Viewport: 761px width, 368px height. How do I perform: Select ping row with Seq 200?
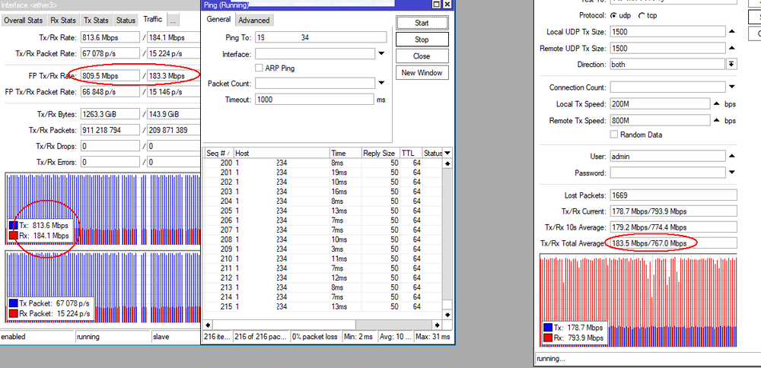pos(323,163)
